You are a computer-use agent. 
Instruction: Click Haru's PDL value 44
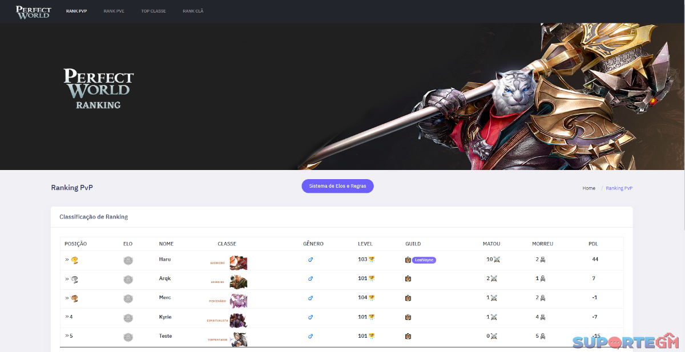[x=595, y=259]
